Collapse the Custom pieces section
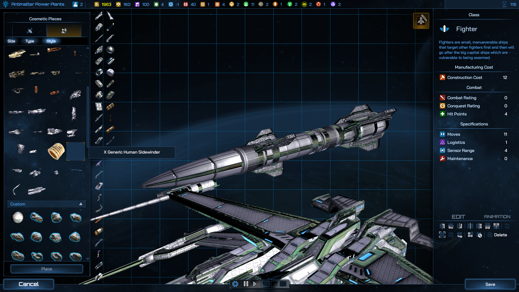This screenshot has width=519, height=292. click(x=81, y=204)
